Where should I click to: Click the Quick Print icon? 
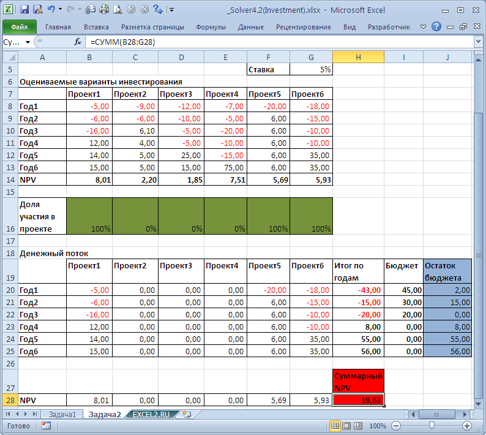tap(104, 10)
